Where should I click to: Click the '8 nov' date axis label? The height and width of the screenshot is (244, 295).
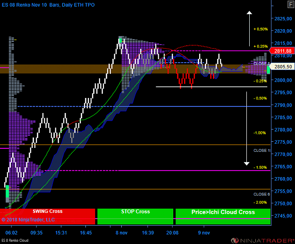[121, 233]
